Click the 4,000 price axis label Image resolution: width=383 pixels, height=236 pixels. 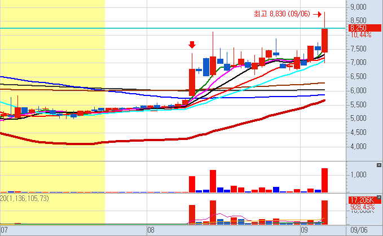pos(358,146)
